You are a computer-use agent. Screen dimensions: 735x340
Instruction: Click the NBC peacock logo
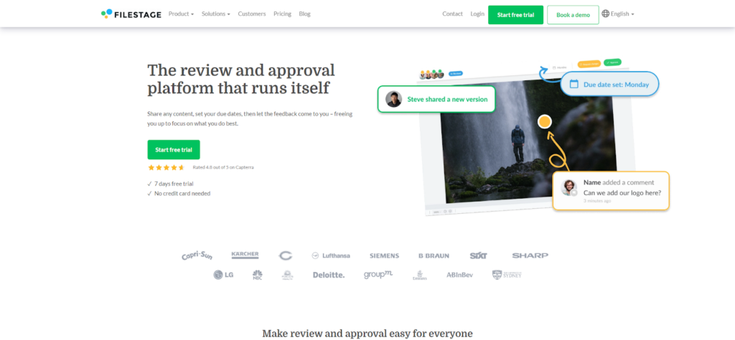point(257,275)
